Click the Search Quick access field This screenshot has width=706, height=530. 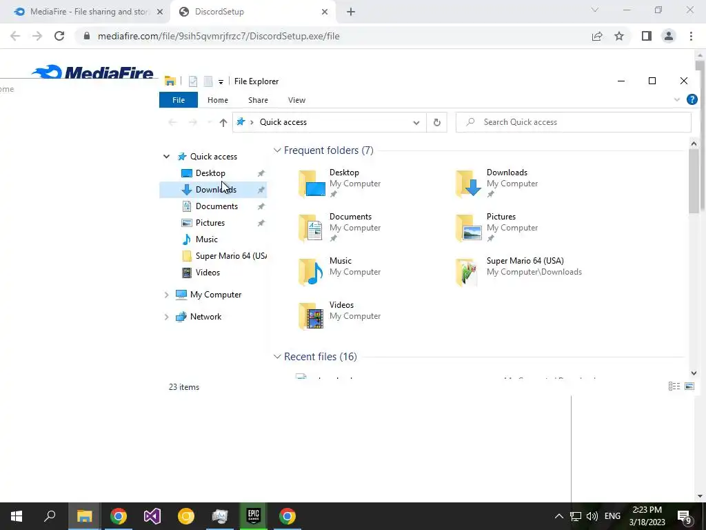(573, 122)
